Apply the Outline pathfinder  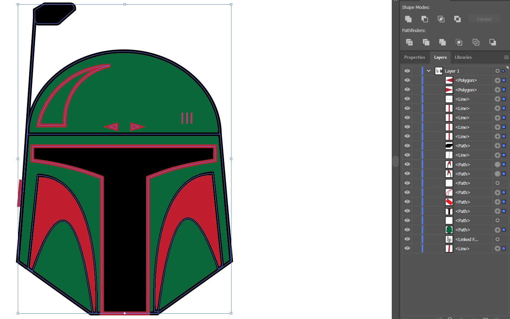(x=476, y=42)
